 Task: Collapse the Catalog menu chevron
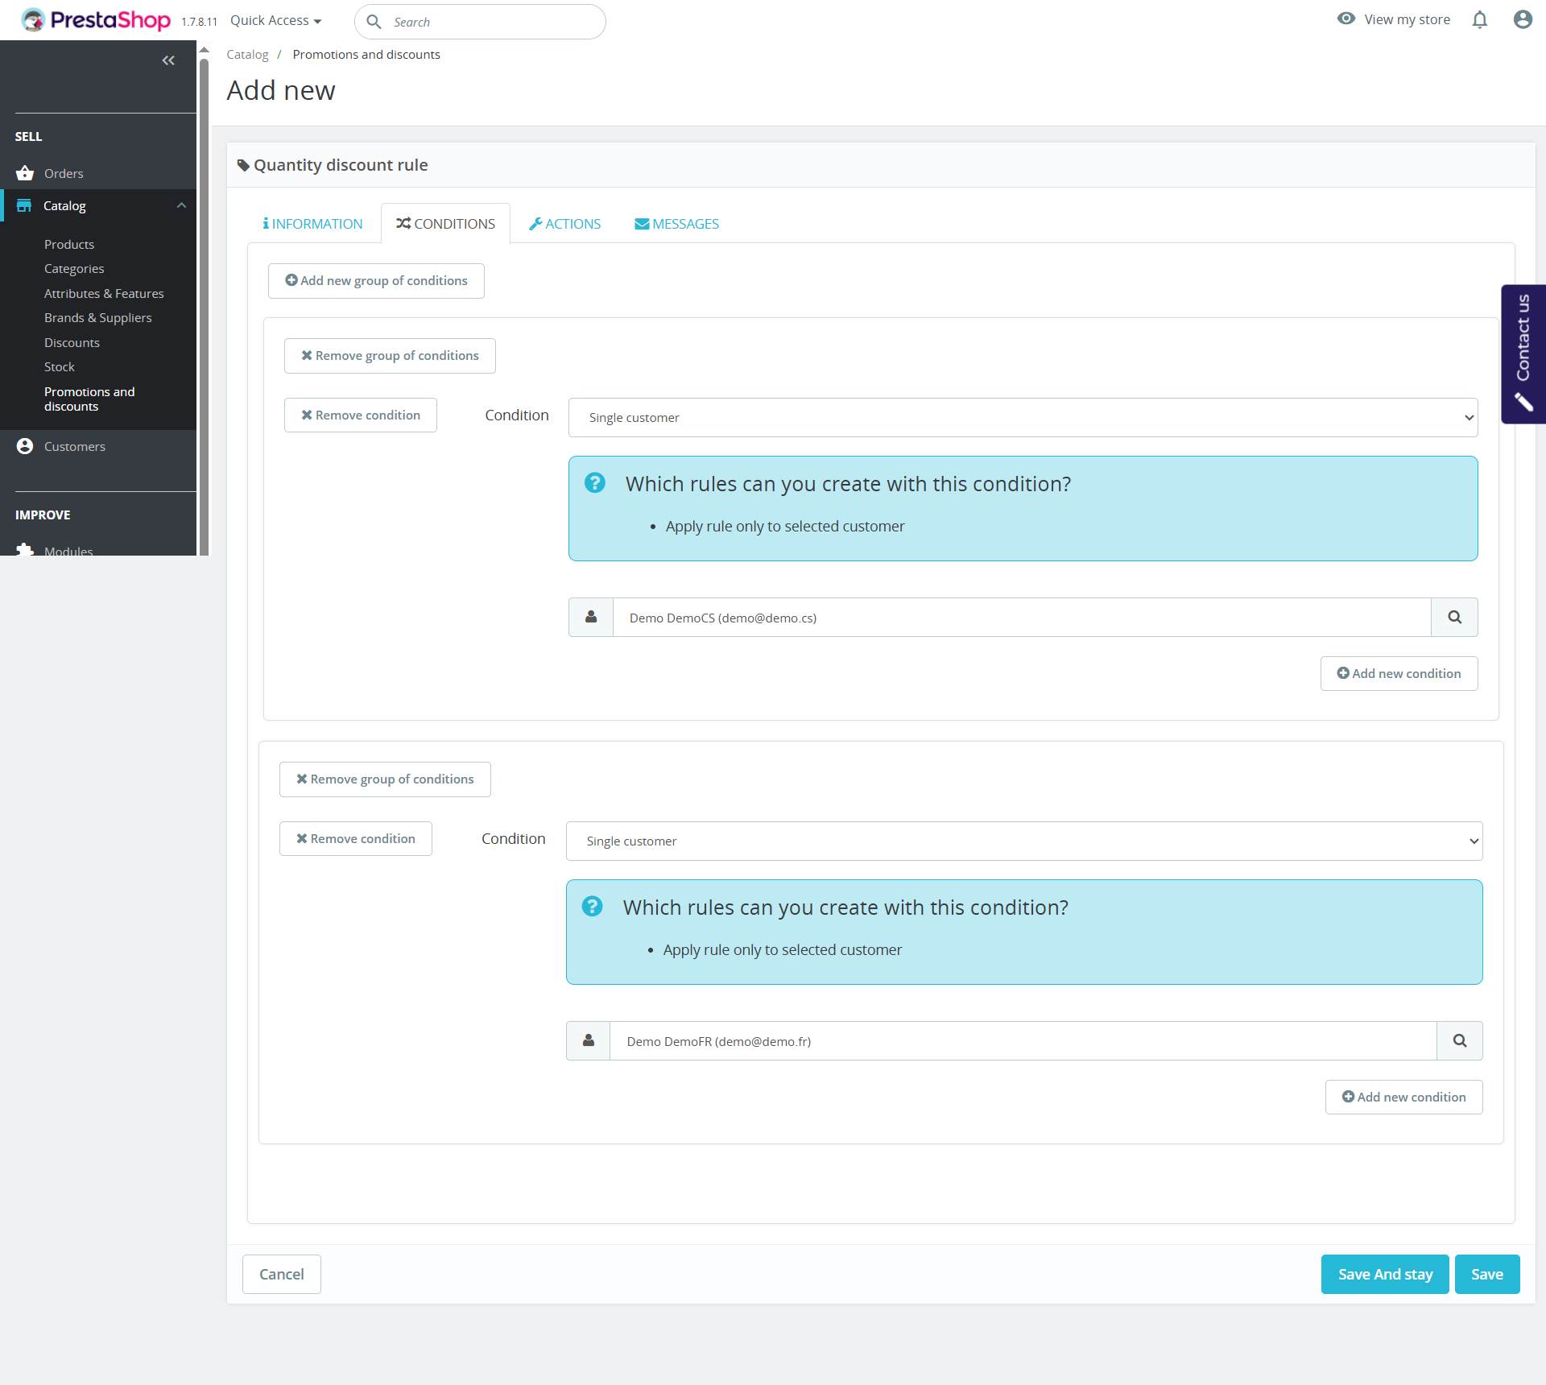tap(181, 205)
